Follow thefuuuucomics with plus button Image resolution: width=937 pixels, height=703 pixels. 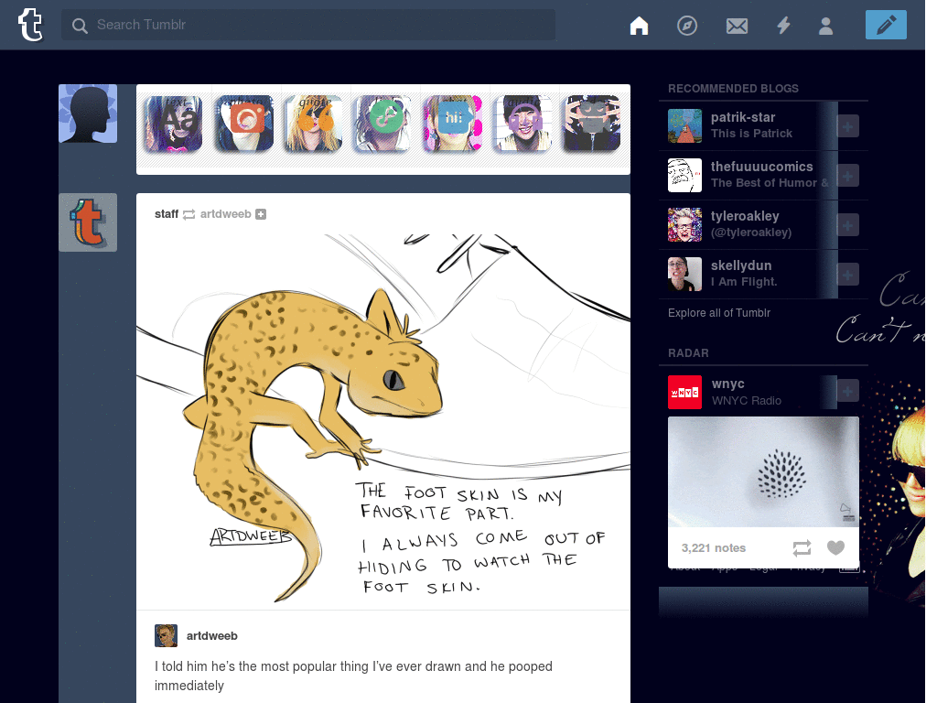click(848, 176)
